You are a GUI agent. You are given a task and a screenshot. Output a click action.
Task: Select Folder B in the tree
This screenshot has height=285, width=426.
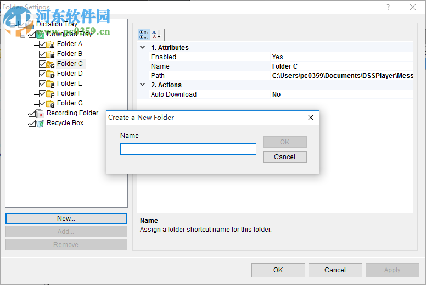(70, 54)
